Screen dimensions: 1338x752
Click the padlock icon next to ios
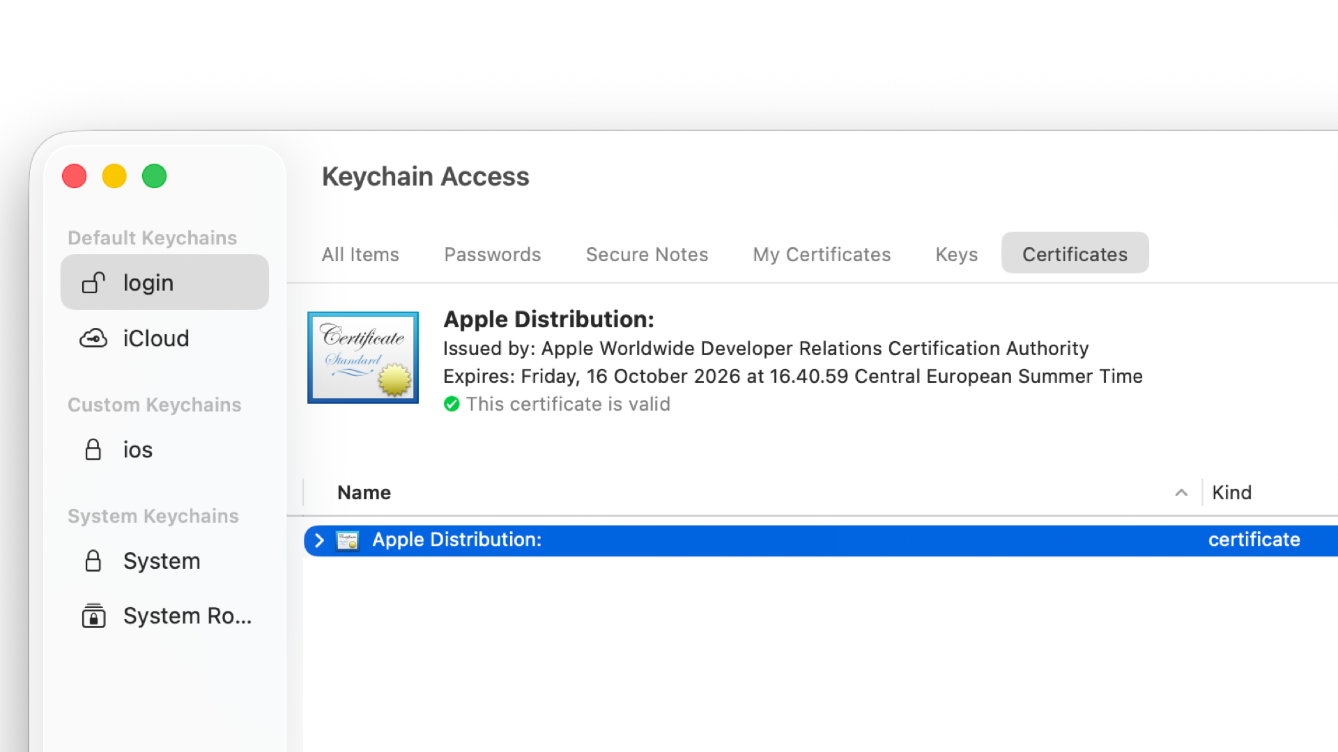93,450
